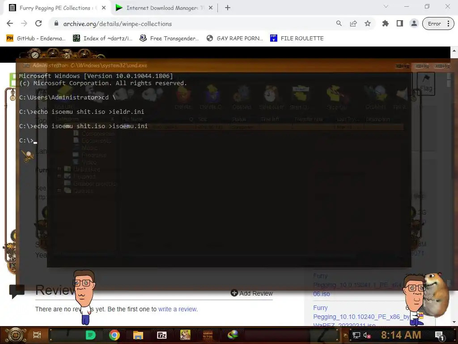Click Add Review on the page

pos(252,293)
